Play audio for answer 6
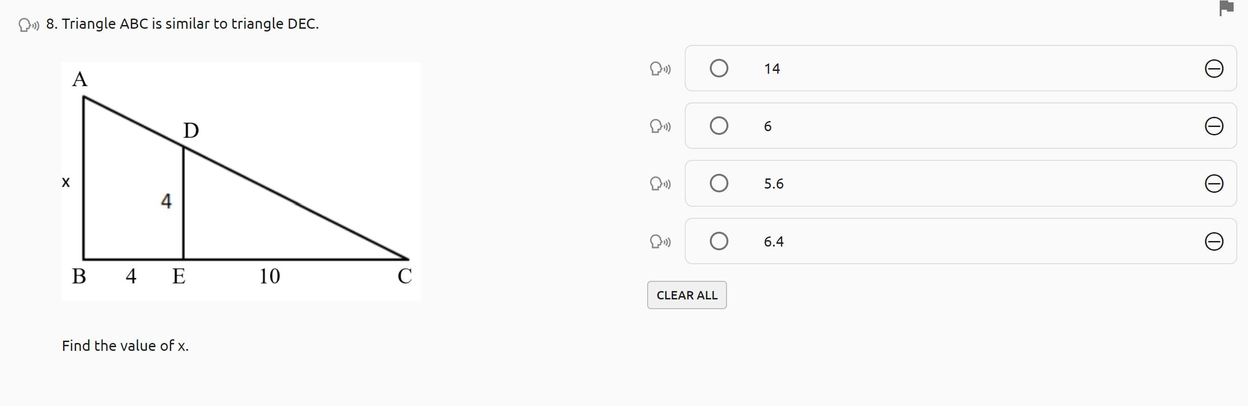 point(660,127)
